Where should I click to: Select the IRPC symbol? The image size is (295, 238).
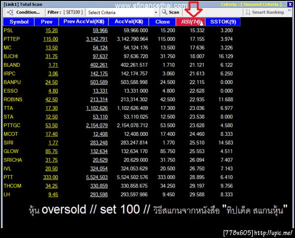[x=9, y=74]
